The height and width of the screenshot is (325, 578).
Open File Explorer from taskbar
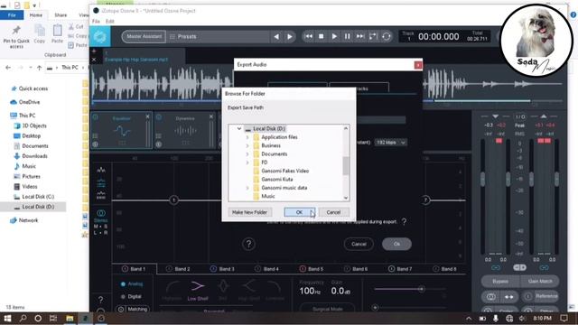70,319
